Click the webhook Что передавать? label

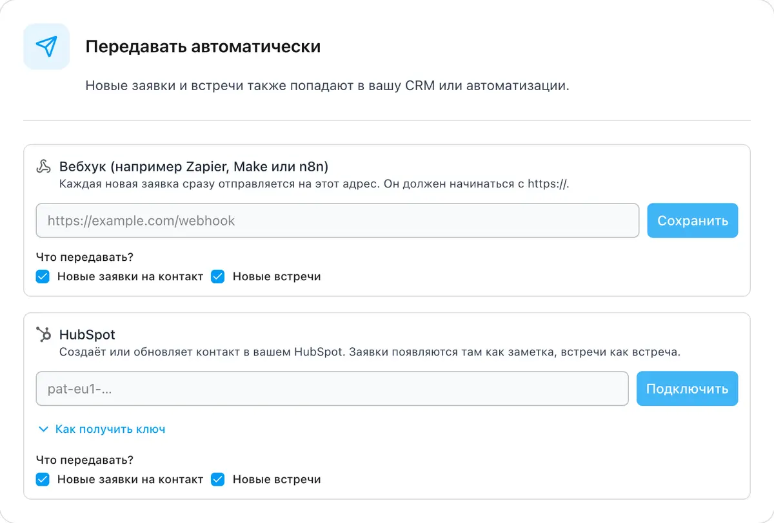pos(84,257)
